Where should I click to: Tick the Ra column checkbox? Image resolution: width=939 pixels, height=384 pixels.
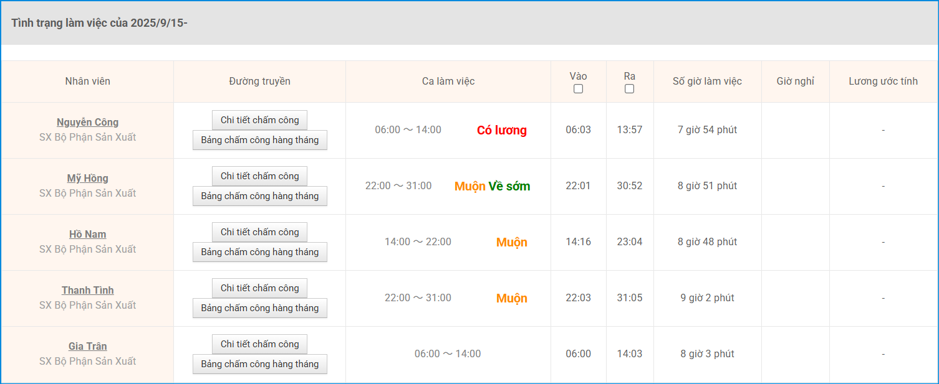coord(629,89)
